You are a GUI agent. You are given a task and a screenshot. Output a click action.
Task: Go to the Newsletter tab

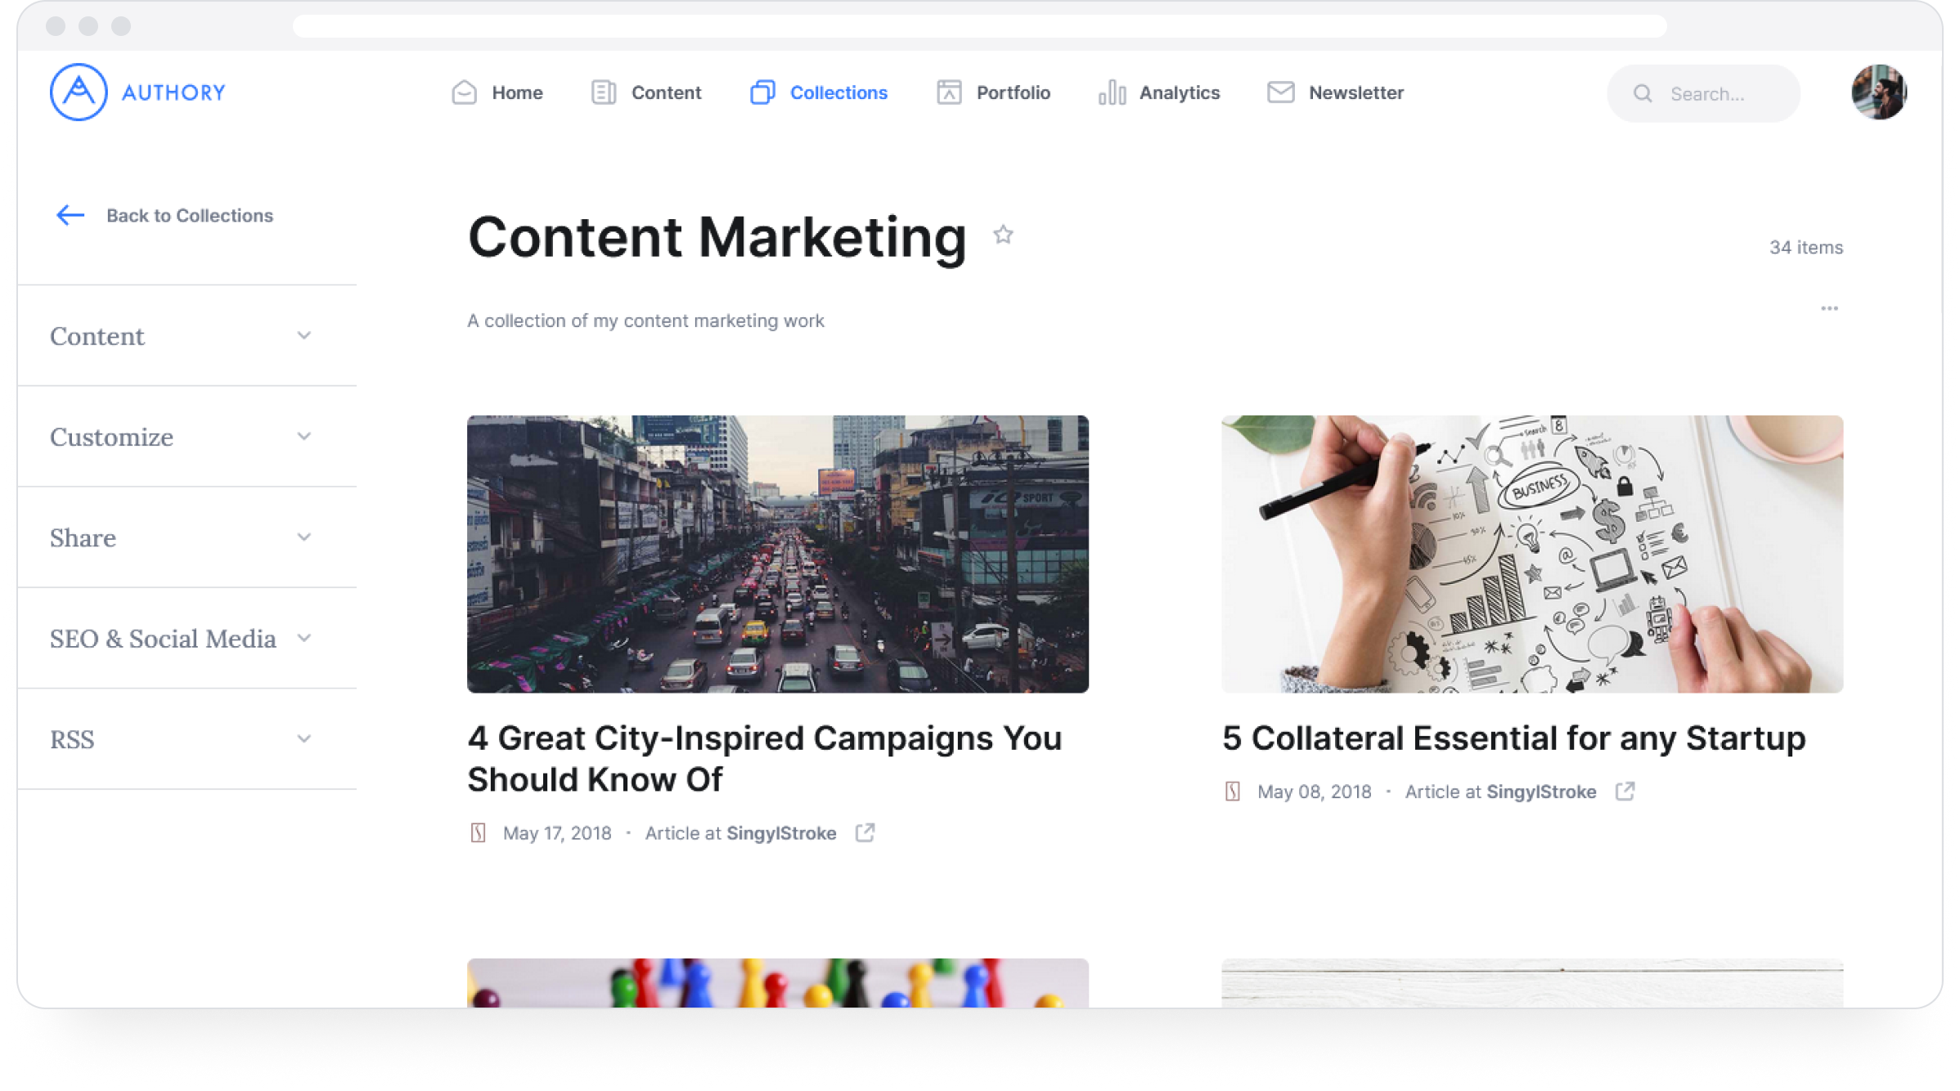tap(1355, 92)
